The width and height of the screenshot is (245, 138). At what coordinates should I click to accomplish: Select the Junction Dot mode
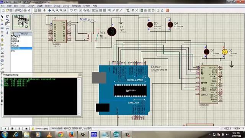(2, 24)
